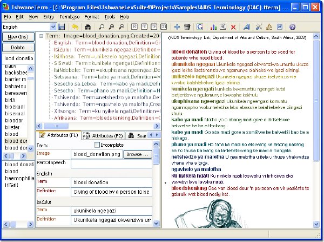Open the View menu
The image size is (324, 242).
[x=33, y=17]
